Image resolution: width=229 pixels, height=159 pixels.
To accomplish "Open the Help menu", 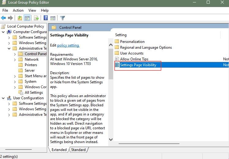I will [x=45, y=10].
